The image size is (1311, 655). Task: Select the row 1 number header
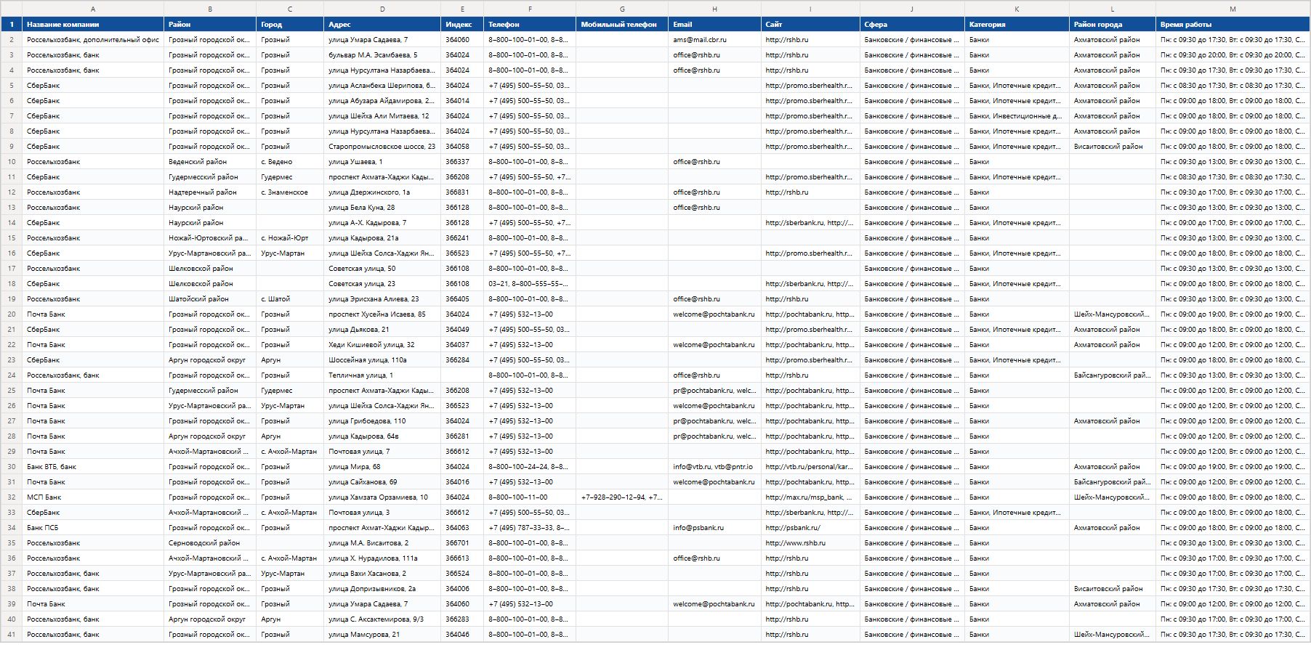pyautogui.click(x=12, y=24)
